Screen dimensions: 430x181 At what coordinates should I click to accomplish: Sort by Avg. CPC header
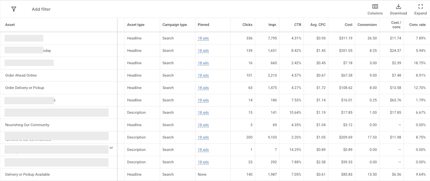(318, 25)
